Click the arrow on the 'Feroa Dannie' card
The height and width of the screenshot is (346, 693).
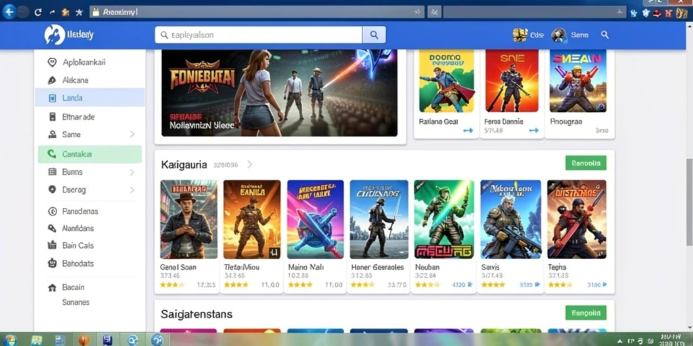click(533, 130)
